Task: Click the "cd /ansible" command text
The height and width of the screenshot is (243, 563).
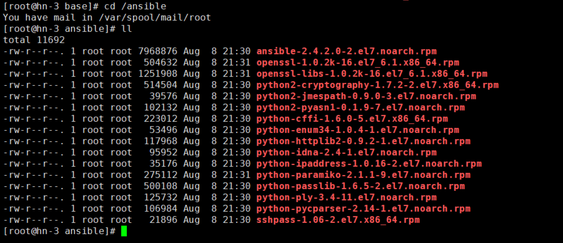Action: pyautogui.click(x=135, y=6)
